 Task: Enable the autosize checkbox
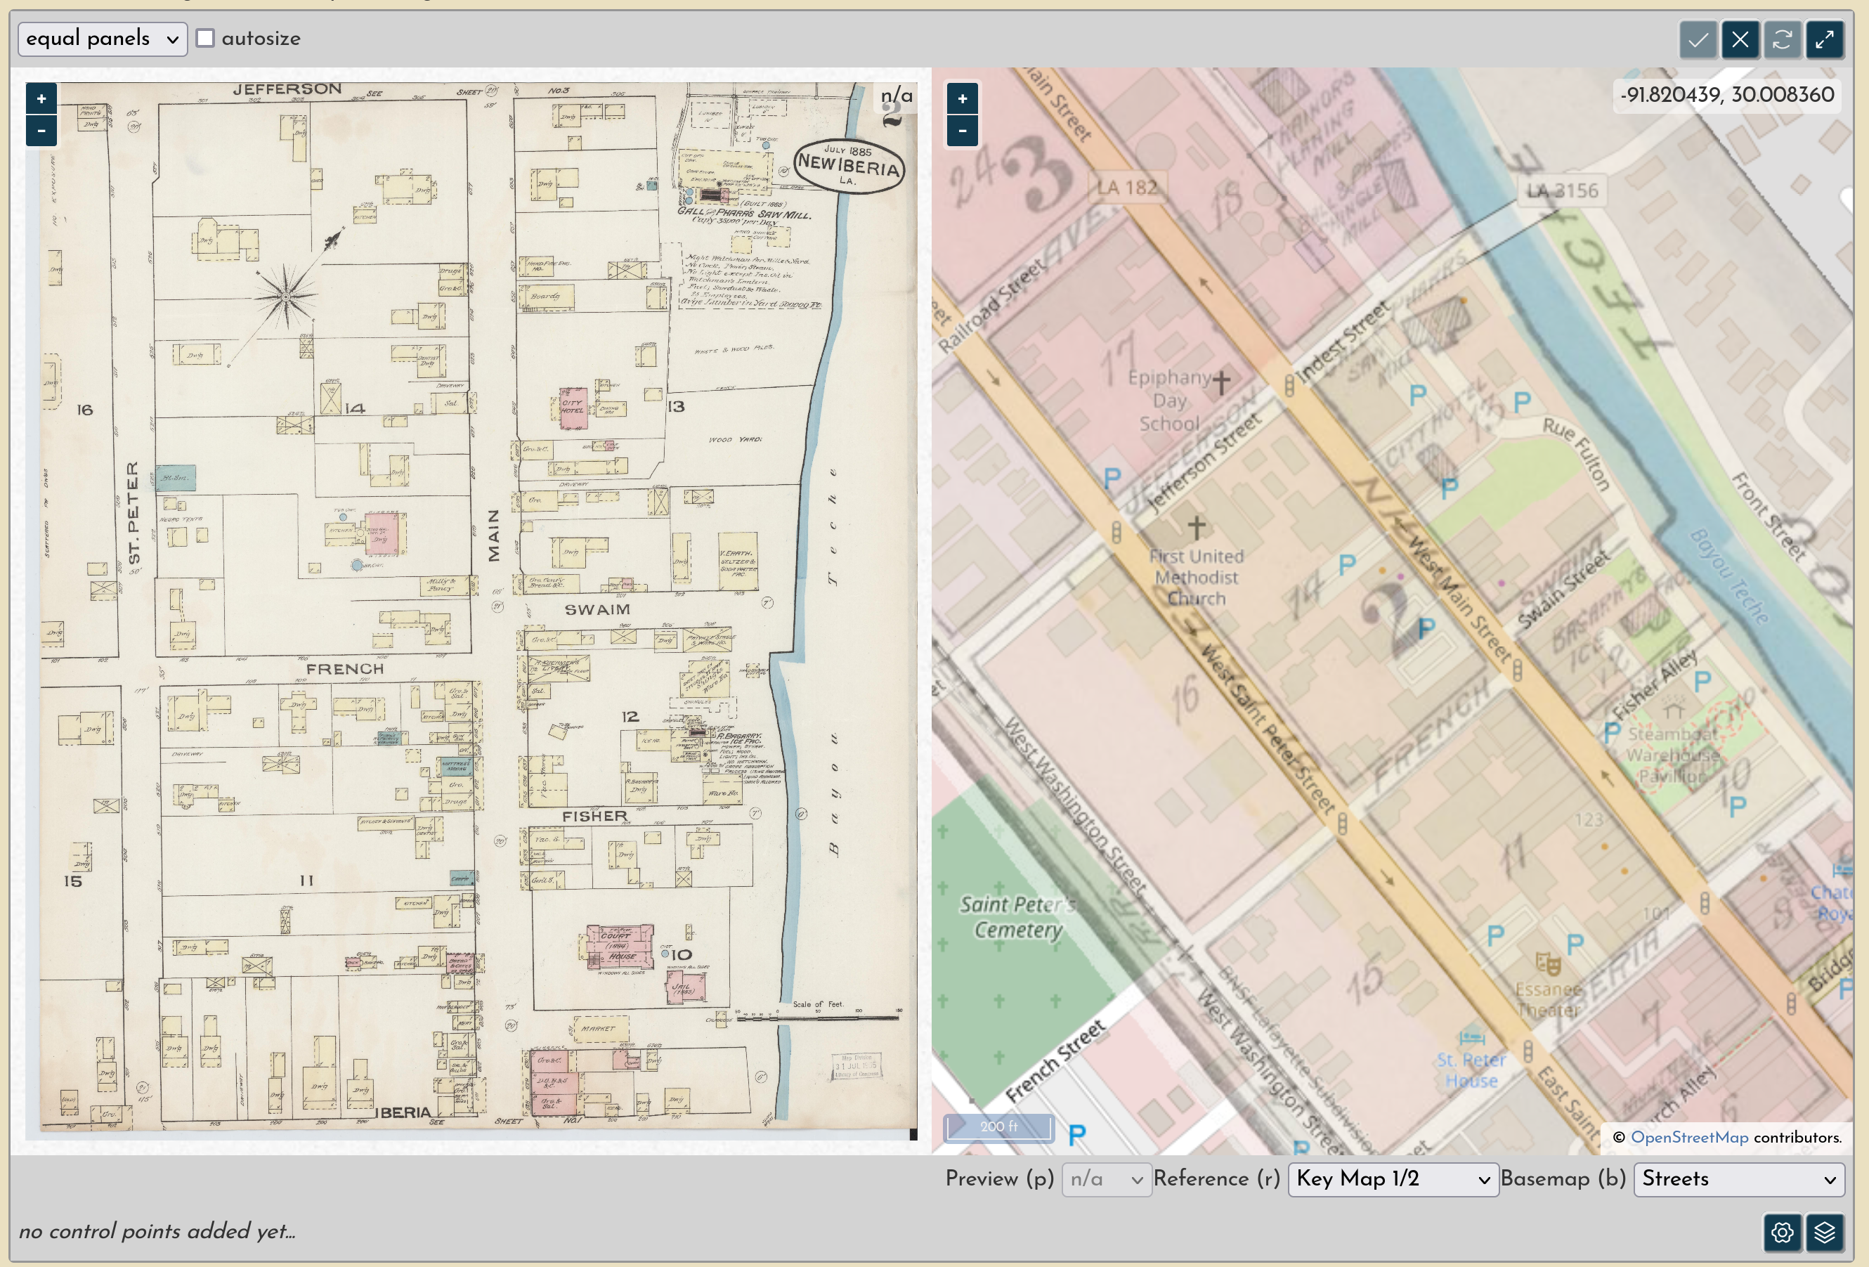[x=207, y=38]
